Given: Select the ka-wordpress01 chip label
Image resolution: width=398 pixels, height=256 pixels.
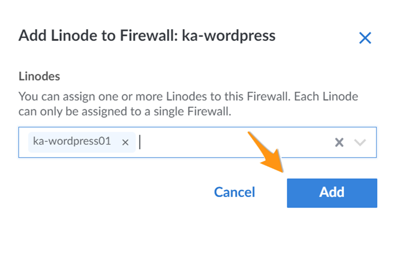Looking at the screenshot, I should [x=72, y=141].
